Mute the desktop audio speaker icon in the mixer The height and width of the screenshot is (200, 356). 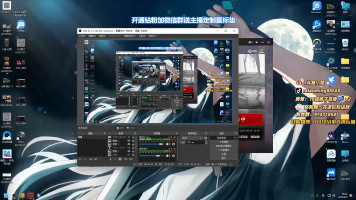coord(168,156)
